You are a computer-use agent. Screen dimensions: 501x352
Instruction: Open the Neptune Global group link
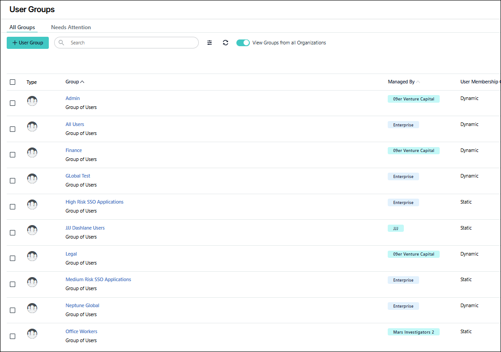point(82,305)
